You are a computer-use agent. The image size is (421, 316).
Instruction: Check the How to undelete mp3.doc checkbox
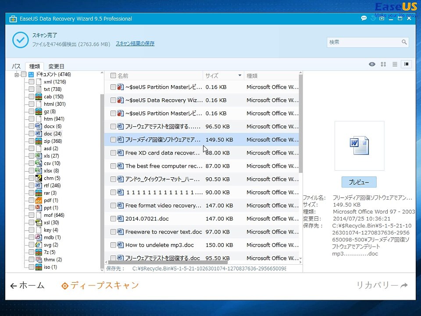coord(113,245)
